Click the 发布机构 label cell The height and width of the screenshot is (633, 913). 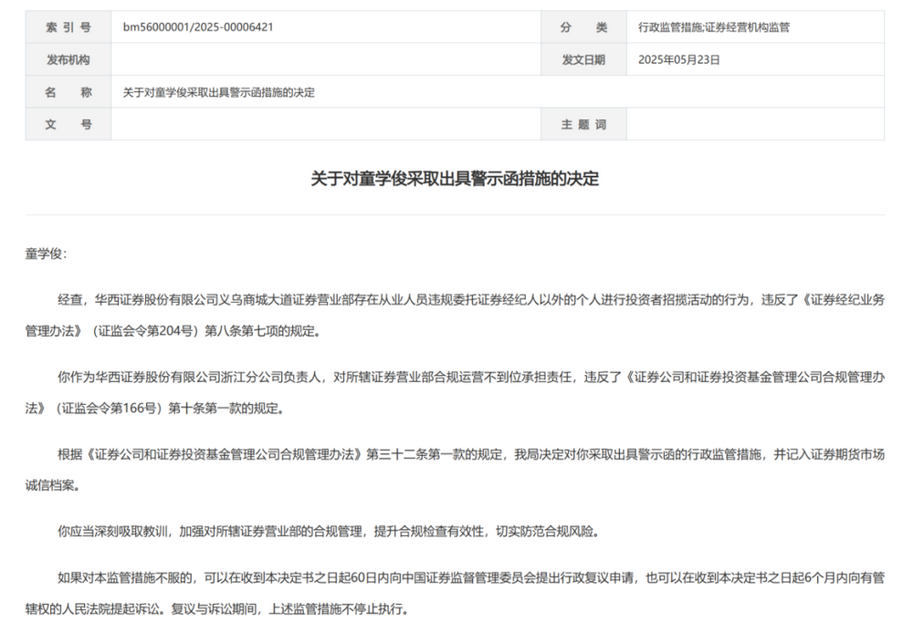68,60
